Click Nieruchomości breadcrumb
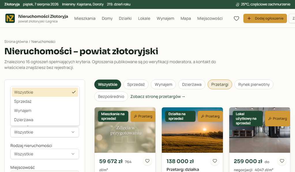This screenshot has height=172, width=295. (43, 42)
